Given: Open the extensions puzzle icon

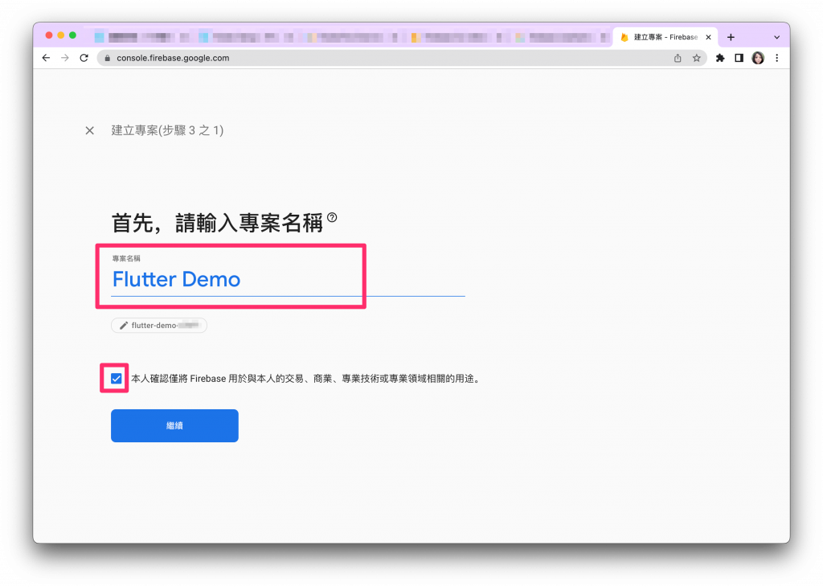Looking at the screenshot, I should [720, 58].
